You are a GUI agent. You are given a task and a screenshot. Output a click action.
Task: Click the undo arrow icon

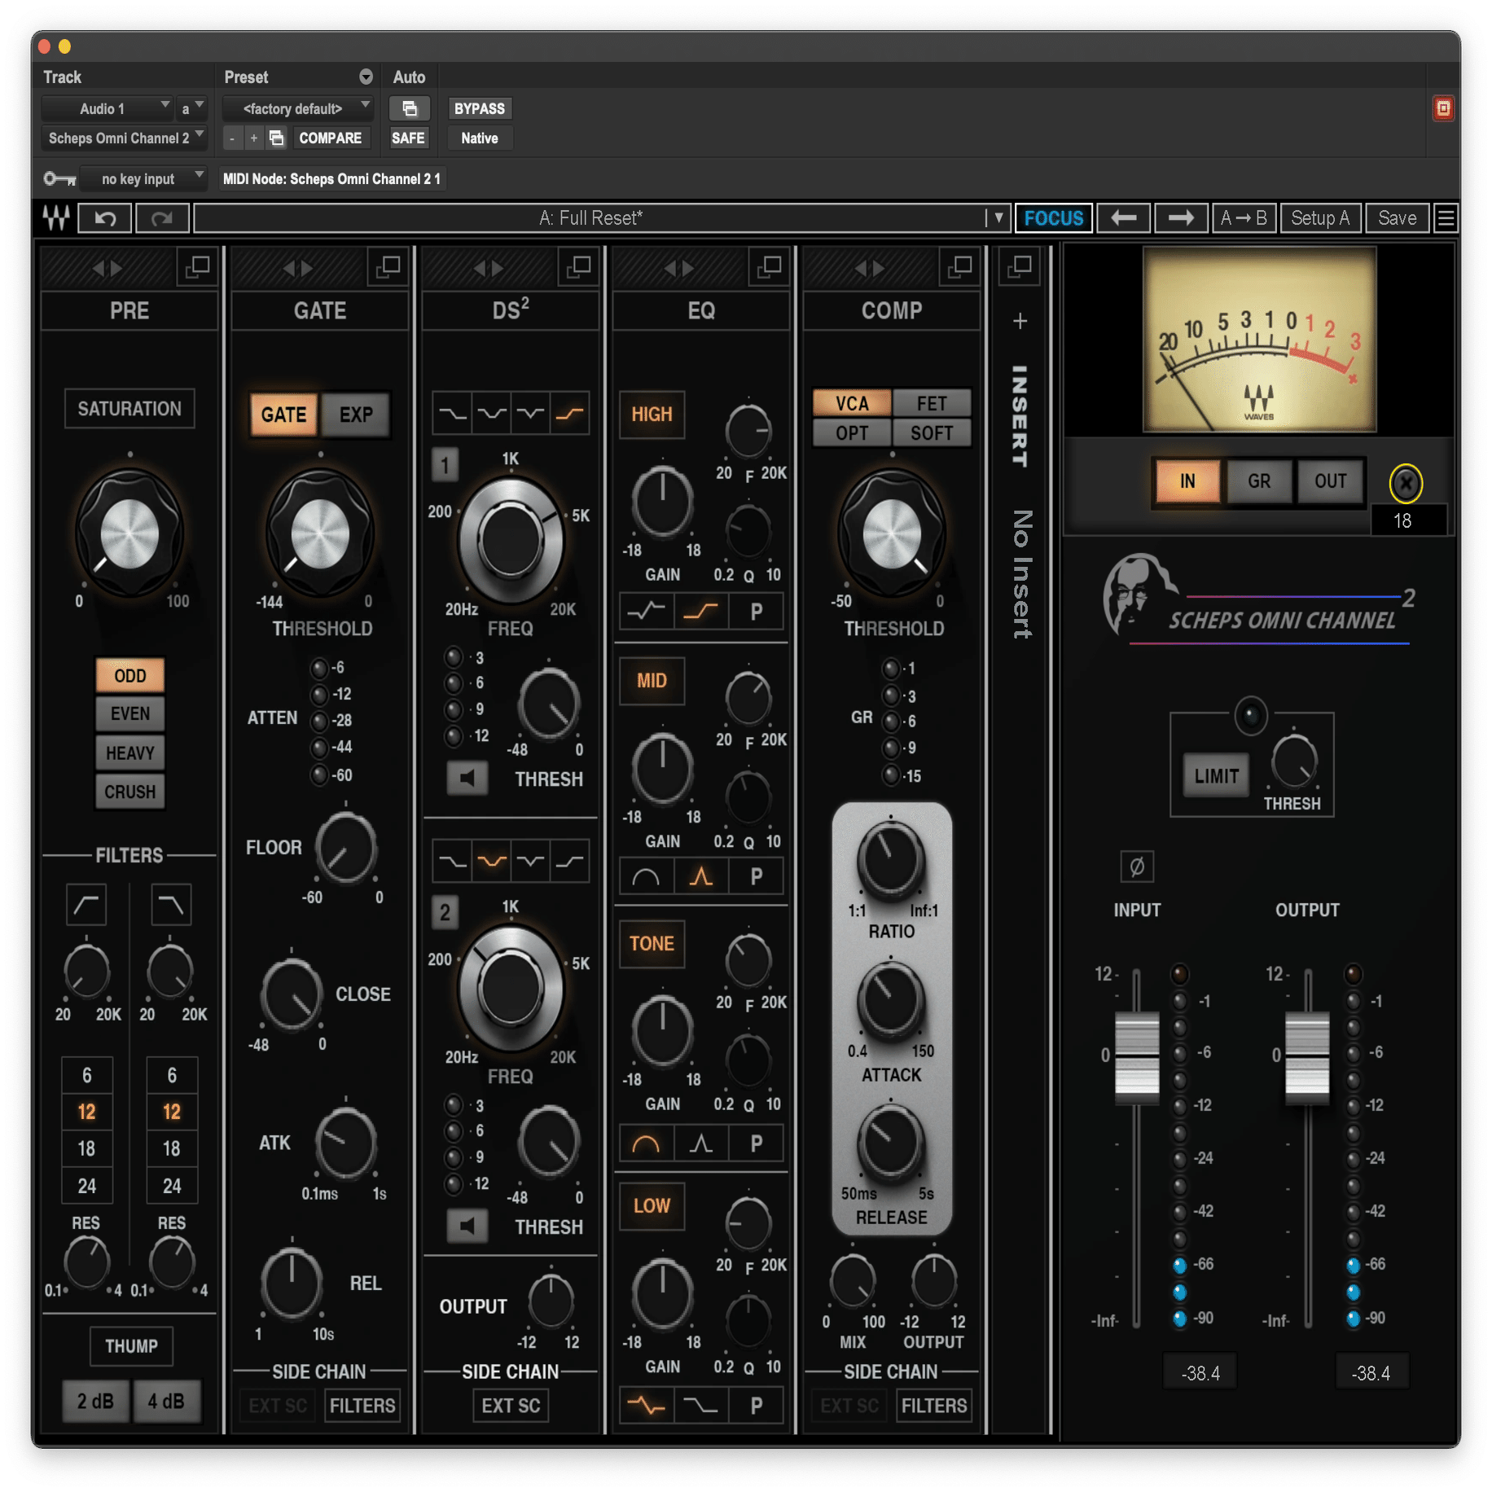tap(106, 218)
